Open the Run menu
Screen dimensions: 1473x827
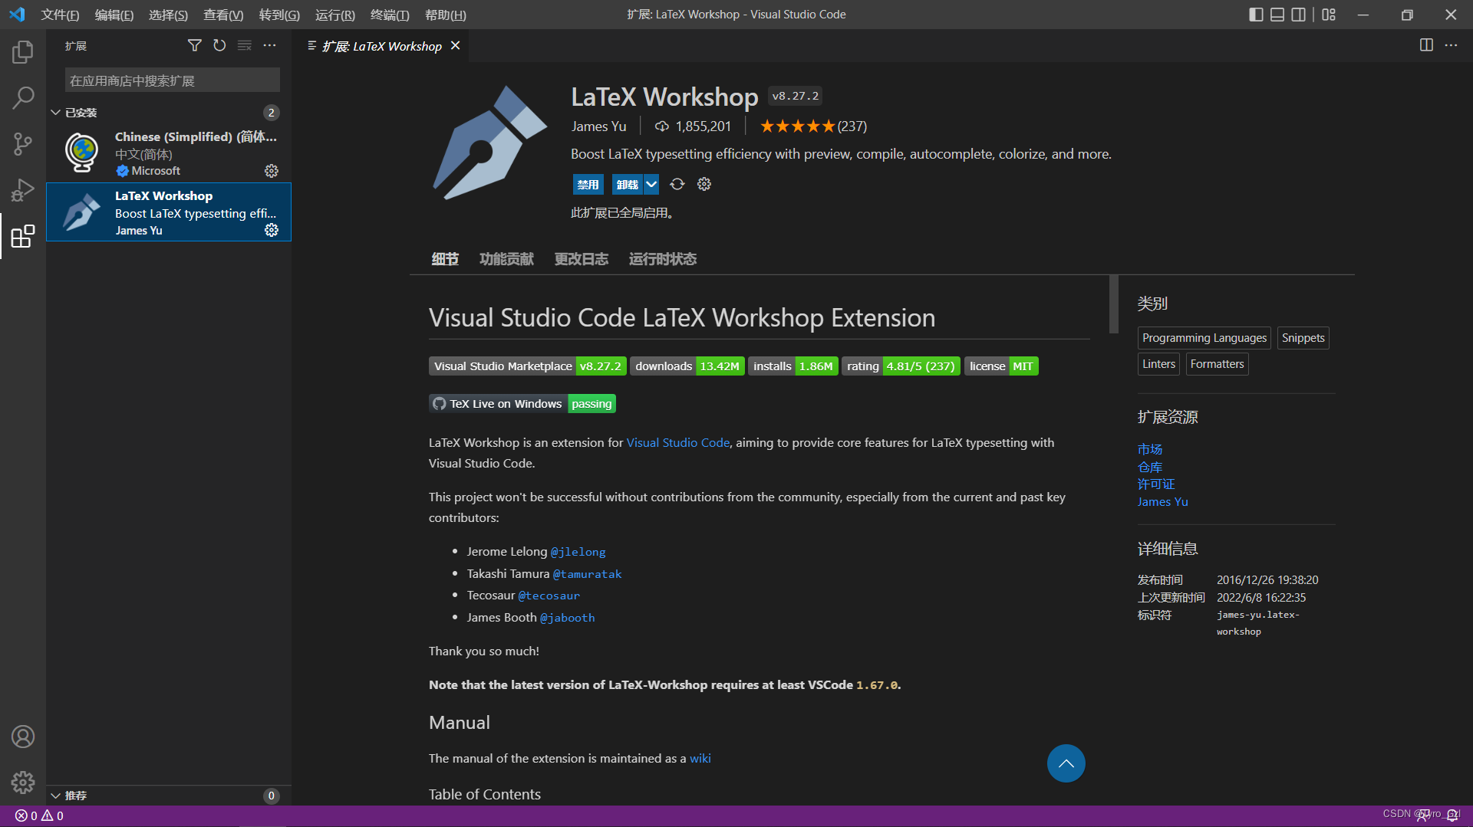pyautogui.click(x=334, y=15)
